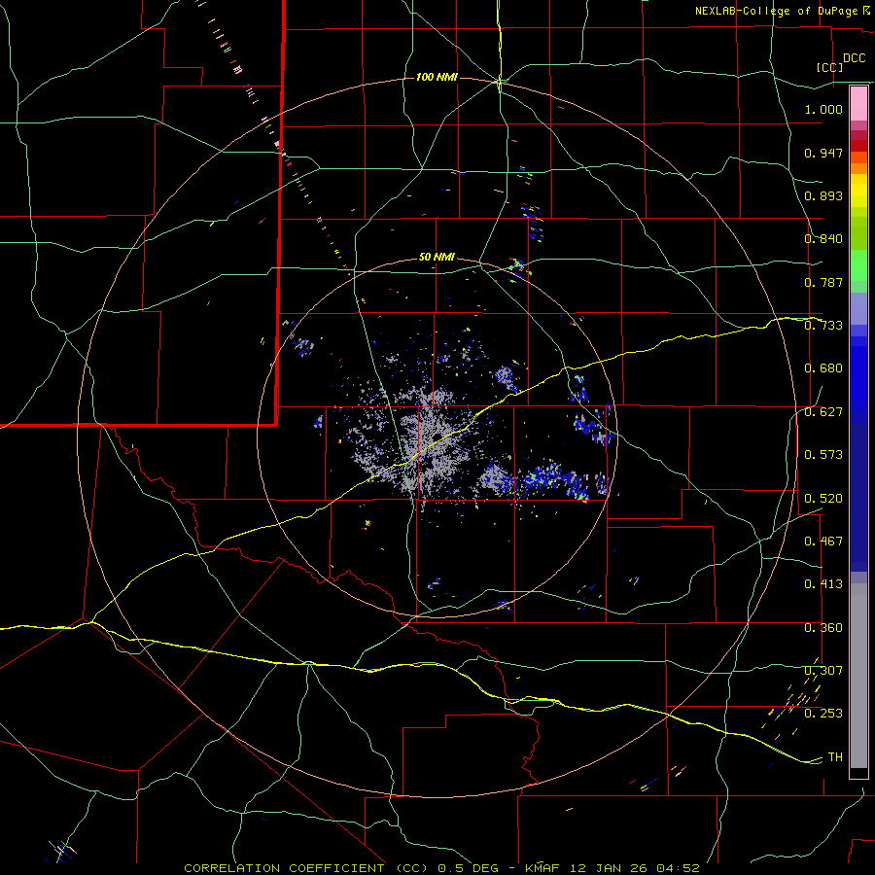Click the 0.360 scale value
The height and width of the screenshot is (875, 875).
823,628
